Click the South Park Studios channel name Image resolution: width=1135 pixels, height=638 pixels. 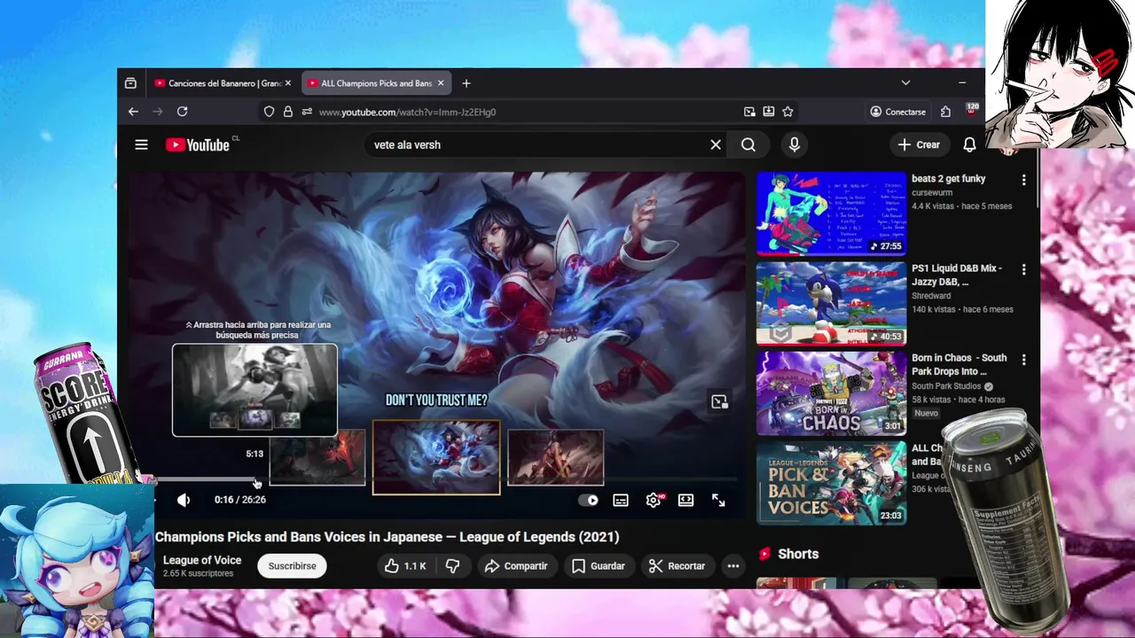point(947,386)
